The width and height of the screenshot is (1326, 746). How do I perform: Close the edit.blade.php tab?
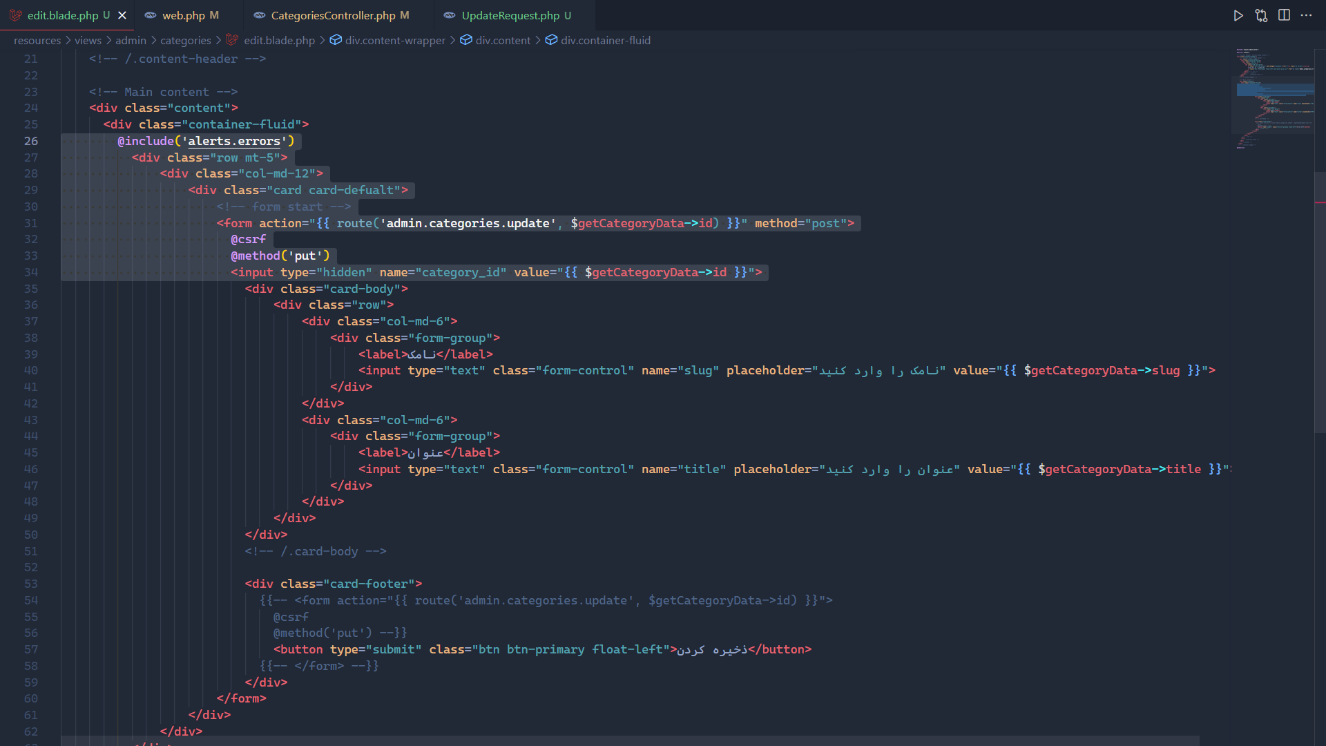click(122, 15)
